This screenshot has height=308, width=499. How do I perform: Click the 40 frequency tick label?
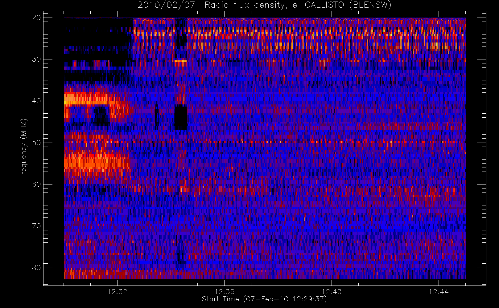pos(36,101)
